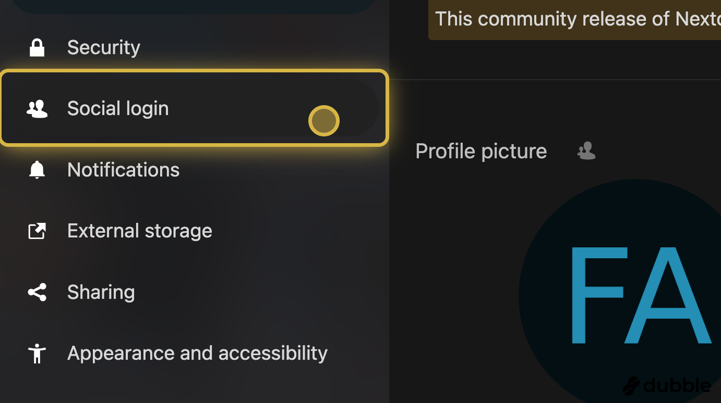Select the External storage menu label
Screen dimensions: 721x403
(x=140, y=231)
